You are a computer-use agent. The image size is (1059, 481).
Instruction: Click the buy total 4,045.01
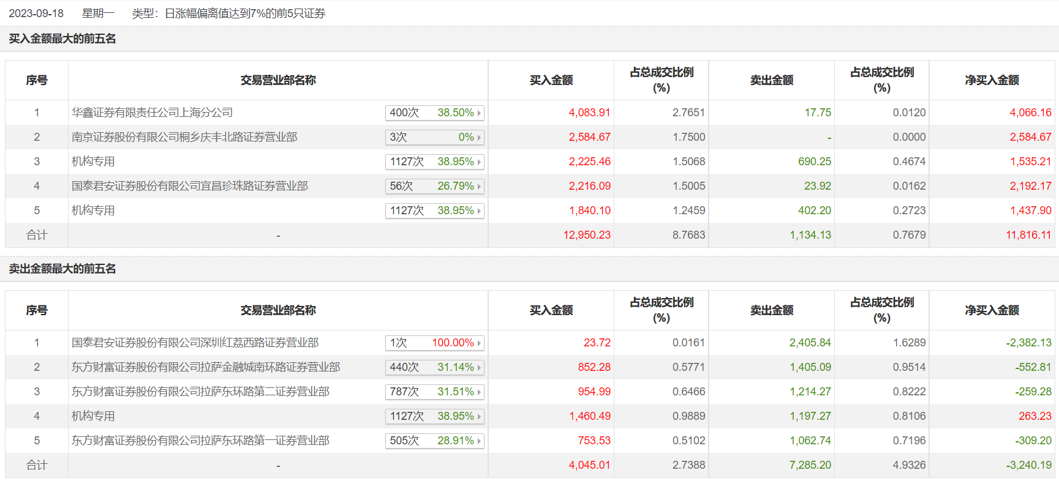(589, 465)
